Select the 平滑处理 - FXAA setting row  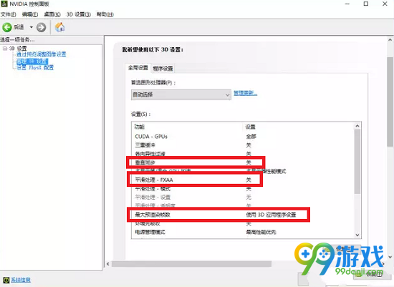click(x=243, y=180)
